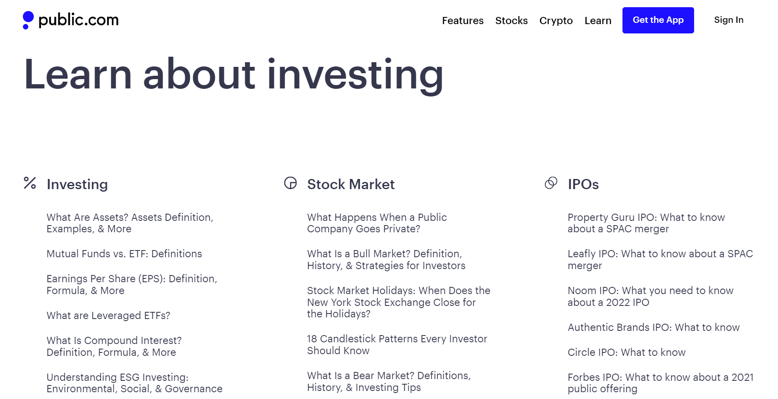The image size is (778, 399).
Task: Open the Features menu
Action: click(x=462, y=21)
